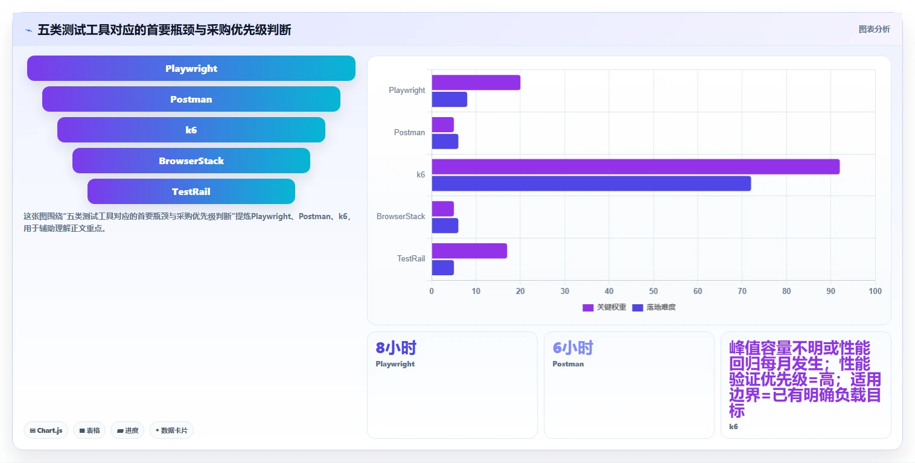Image resolution: width=915 pixels, height=463 pixels.
Task: Click the page title 五类测试工具对应的首要瓶颈
Action: pos(164,30)
